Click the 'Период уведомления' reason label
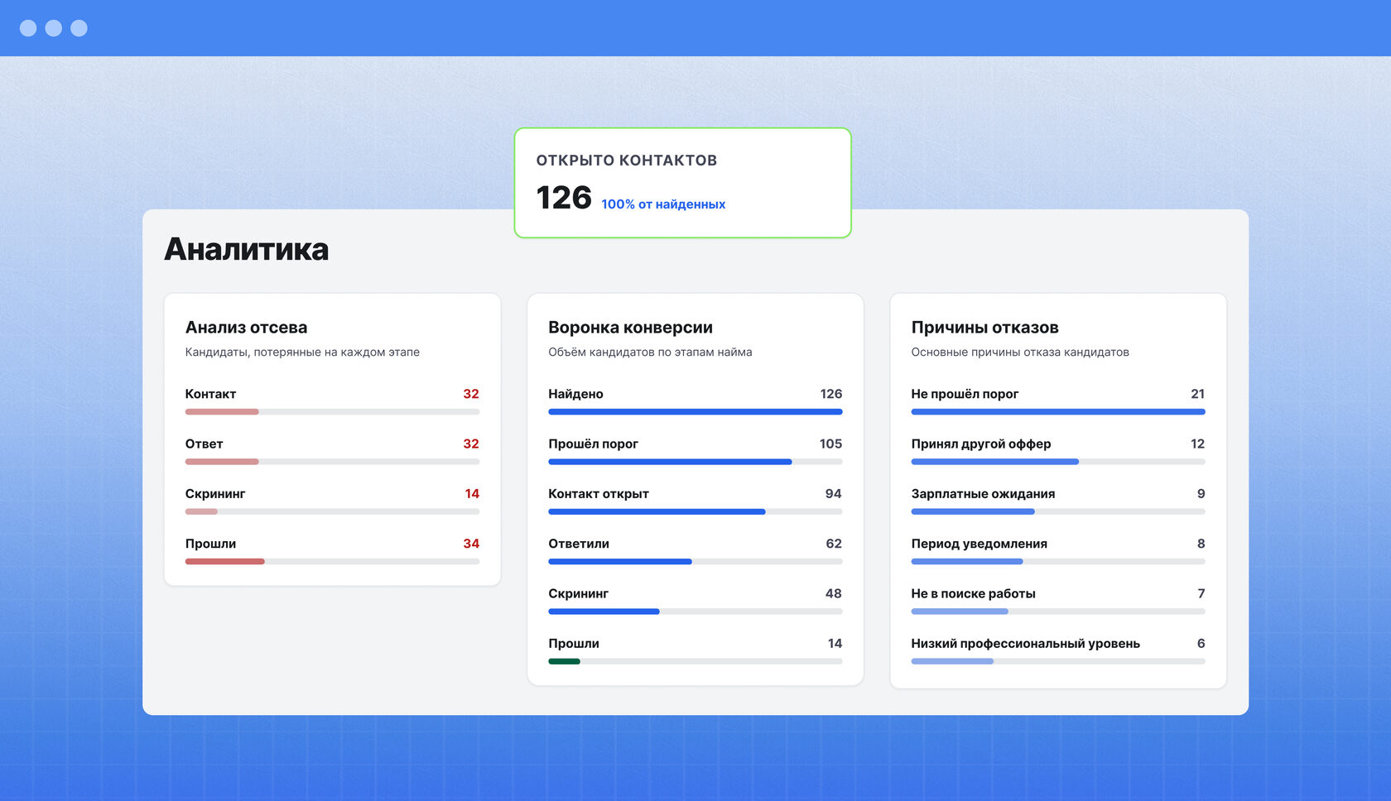Screen dimensions: 1391x801 979,544
